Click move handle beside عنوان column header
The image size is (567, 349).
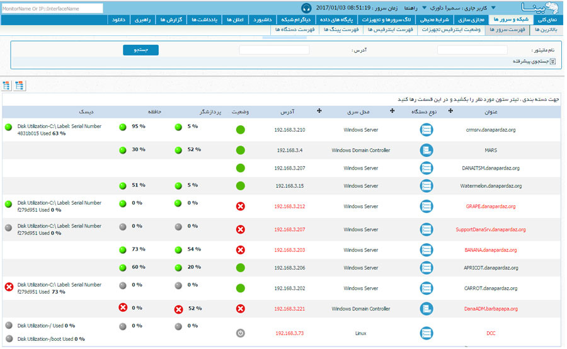(x=450, y=111)
